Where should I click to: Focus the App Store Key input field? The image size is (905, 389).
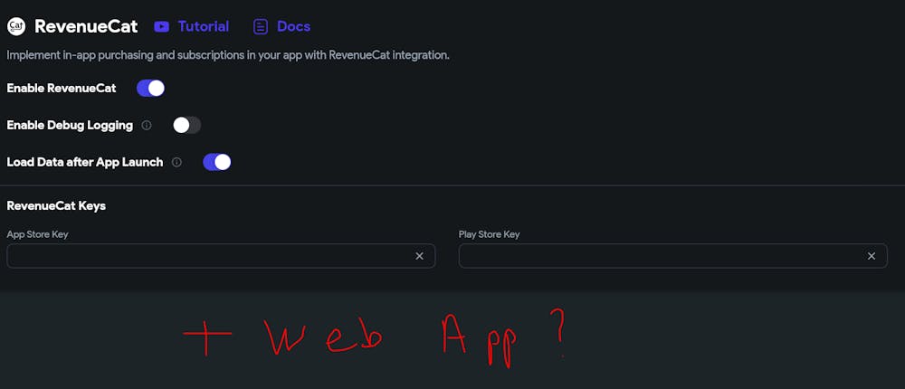(208, 256)
